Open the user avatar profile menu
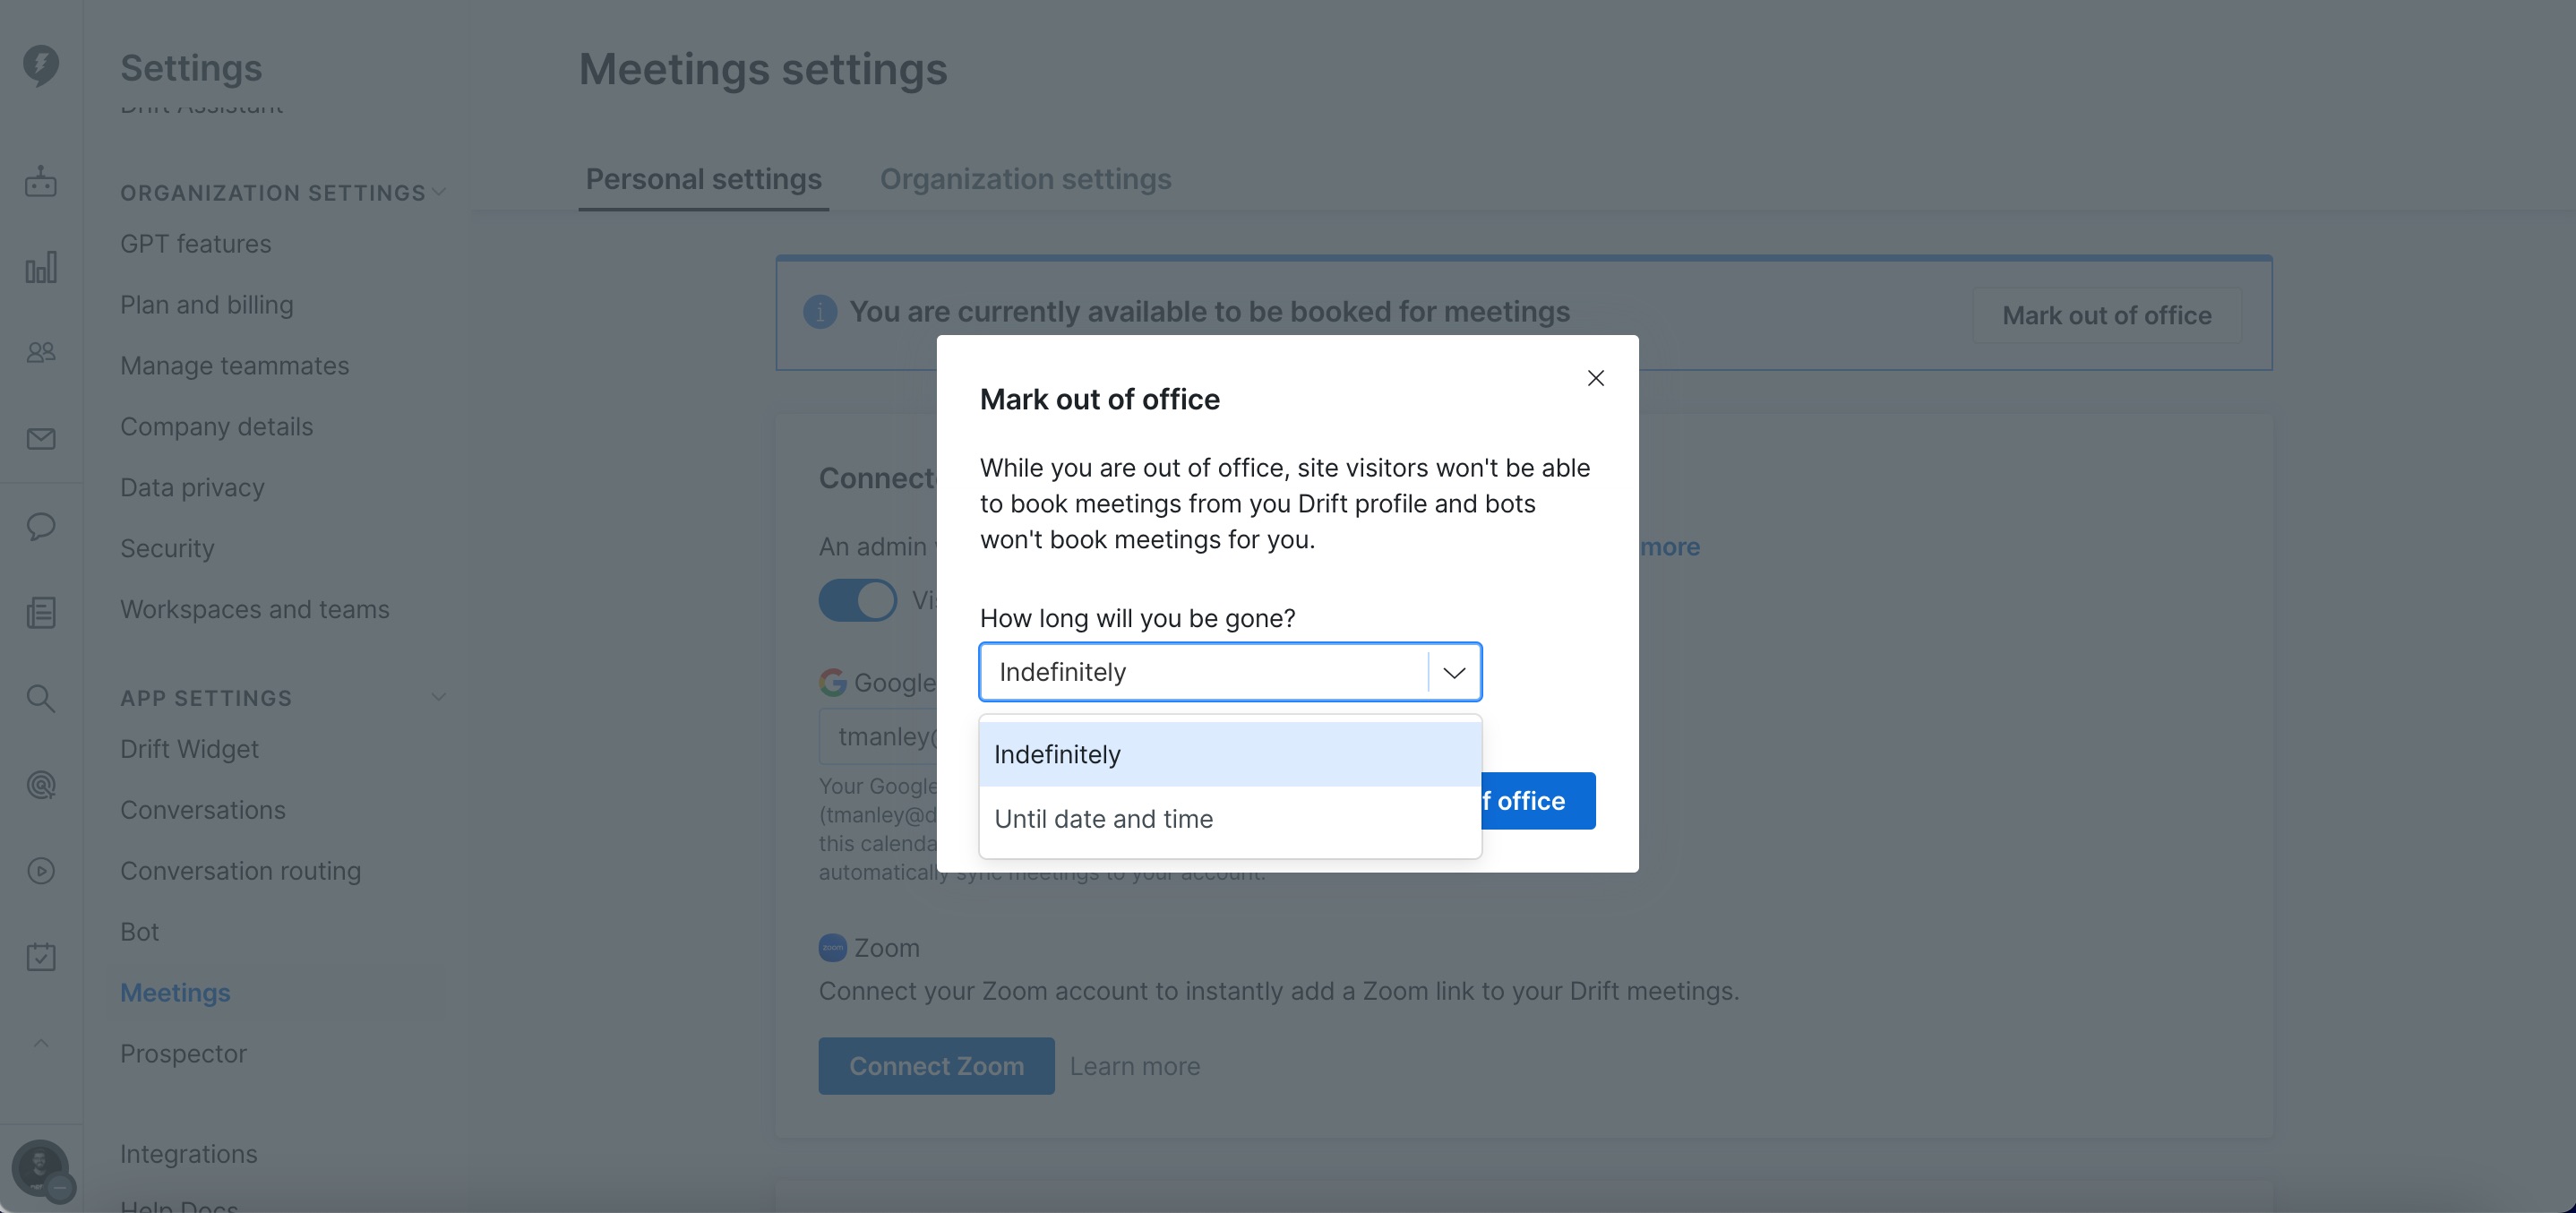The image size is (2576, 1213). [40, 1168]
